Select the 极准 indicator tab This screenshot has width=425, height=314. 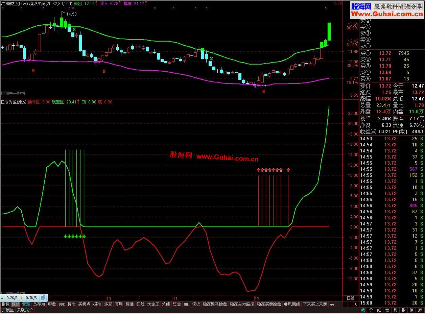tap(97, 304)
